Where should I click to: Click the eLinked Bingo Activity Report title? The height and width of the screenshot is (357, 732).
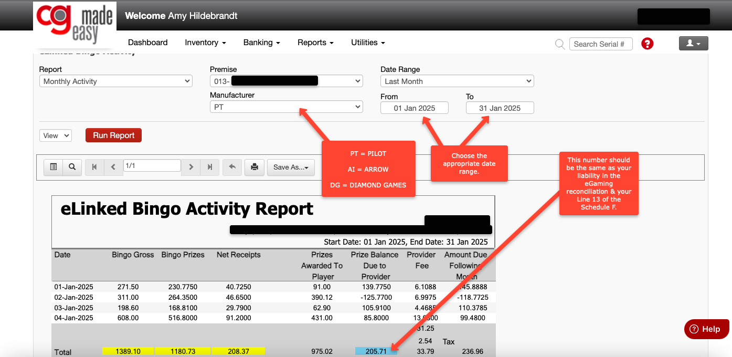tap(187, 209)
